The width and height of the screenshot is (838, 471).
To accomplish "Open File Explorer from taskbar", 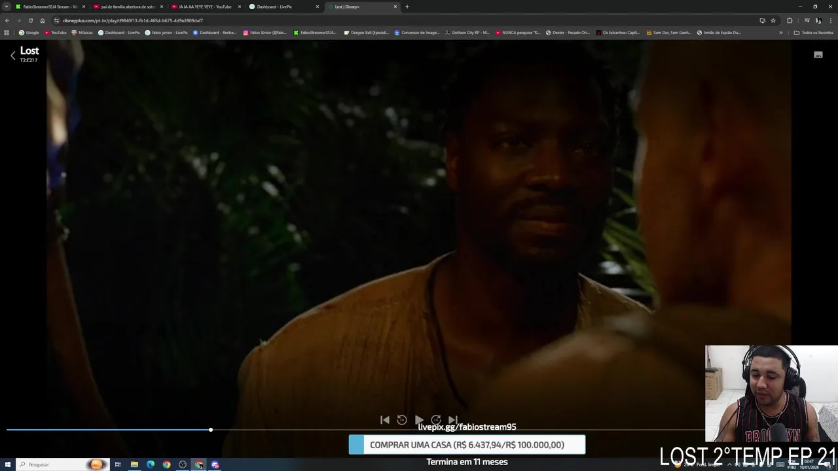I will tap(134, 464).
